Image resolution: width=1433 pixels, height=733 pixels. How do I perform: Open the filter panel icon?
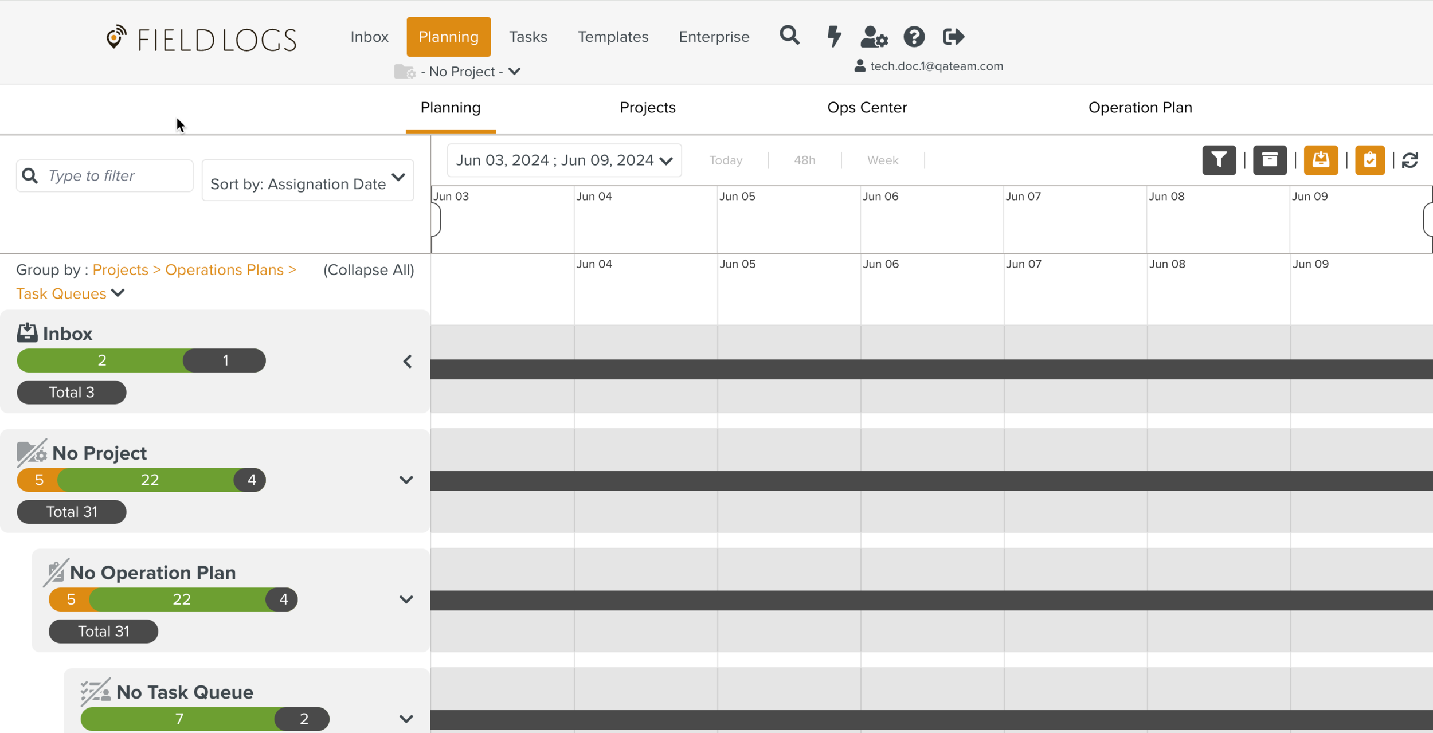pyautogui.click(x=1220, y=160)
